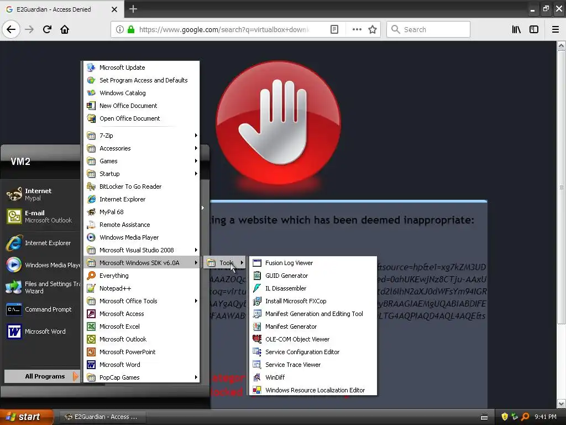566x425 pixels.
Task: Click the browser Search input field
Action: 428,29
